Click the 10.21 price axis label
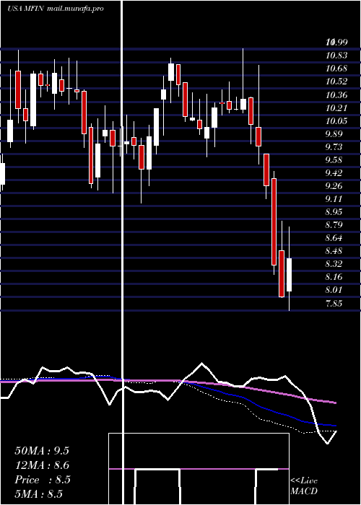 click(336, 108)
